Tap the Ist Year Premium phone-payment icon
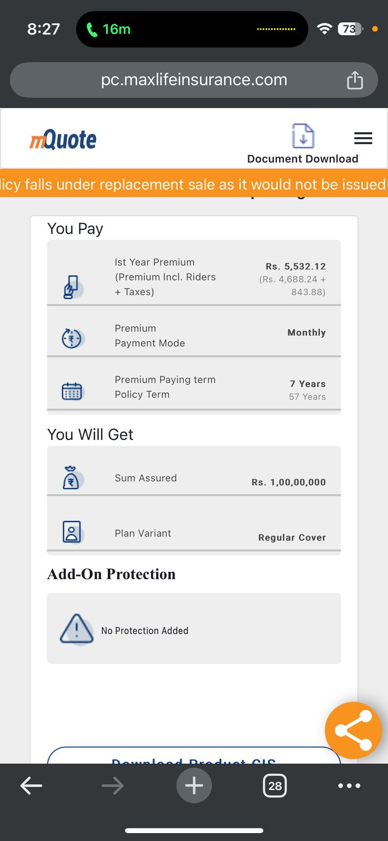Viewport: 388px width, 841px height. click(x=72, y=287)
